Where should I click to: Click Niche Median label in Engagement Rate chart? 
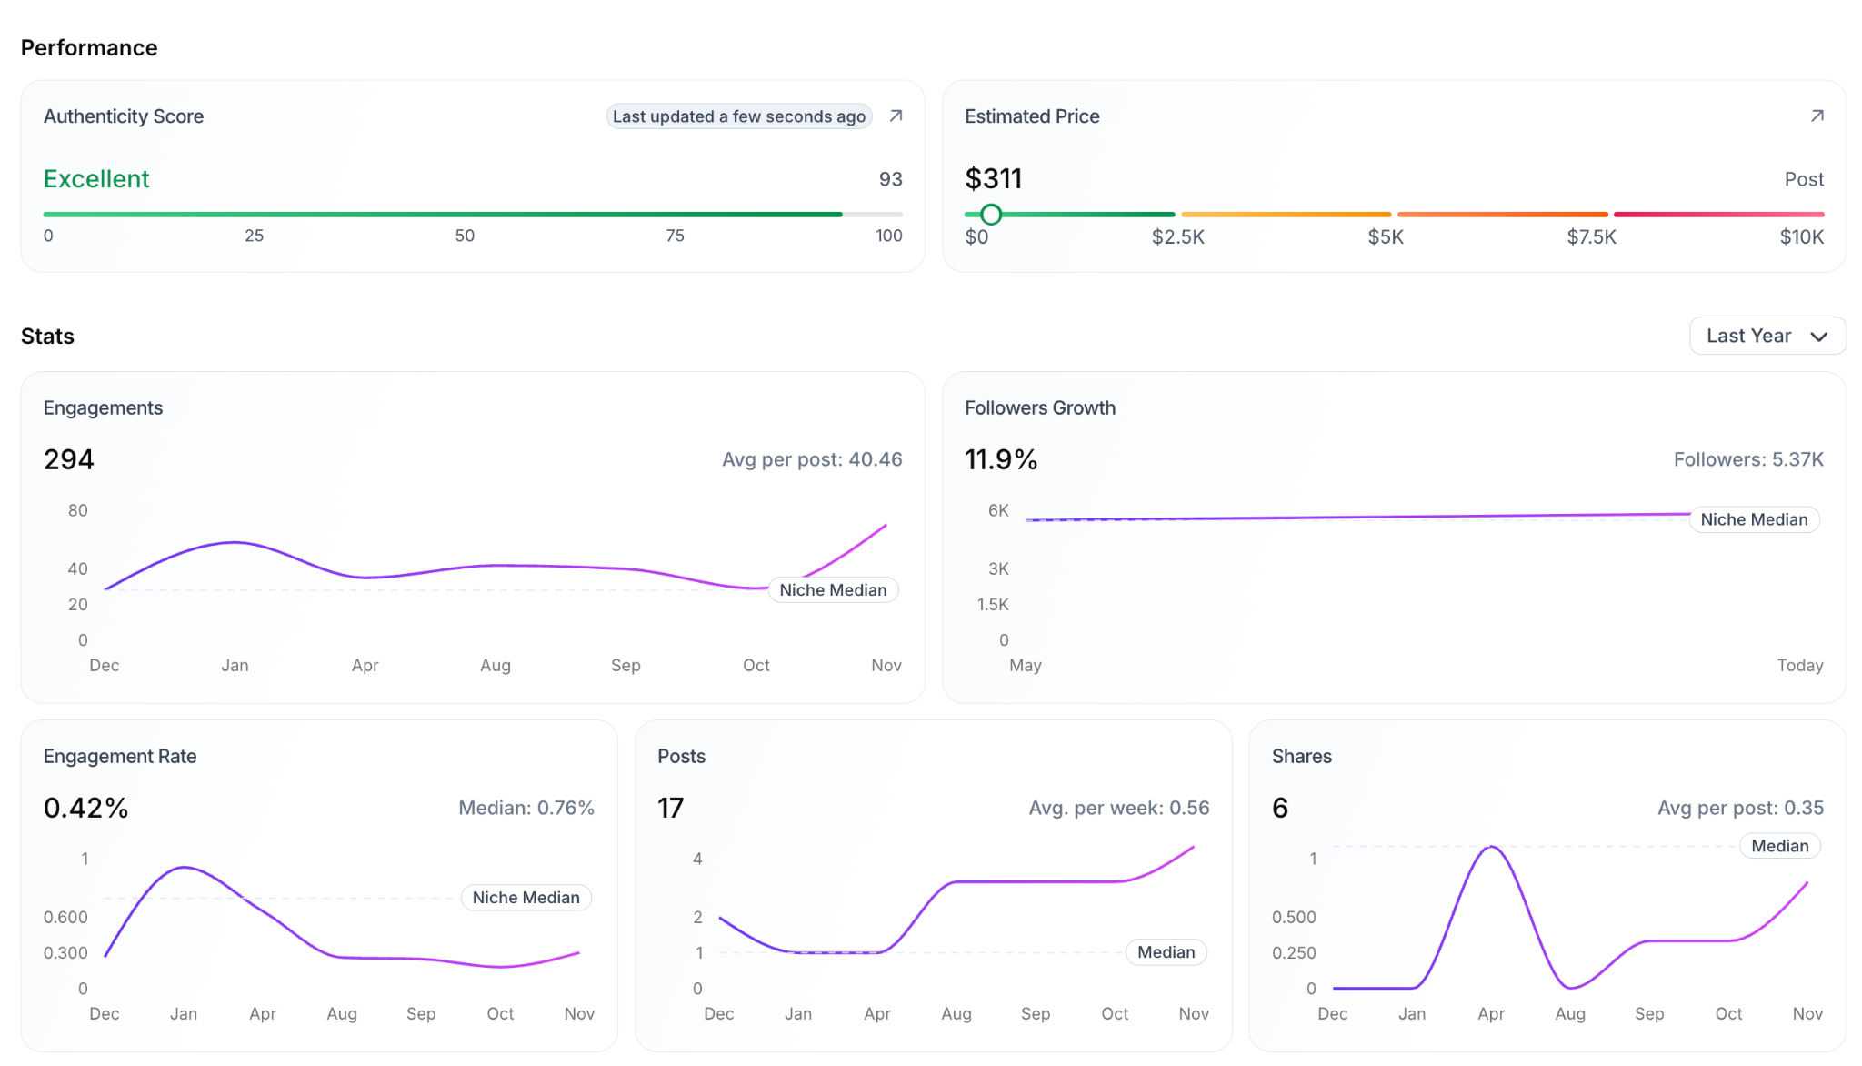tap(526, 898)
